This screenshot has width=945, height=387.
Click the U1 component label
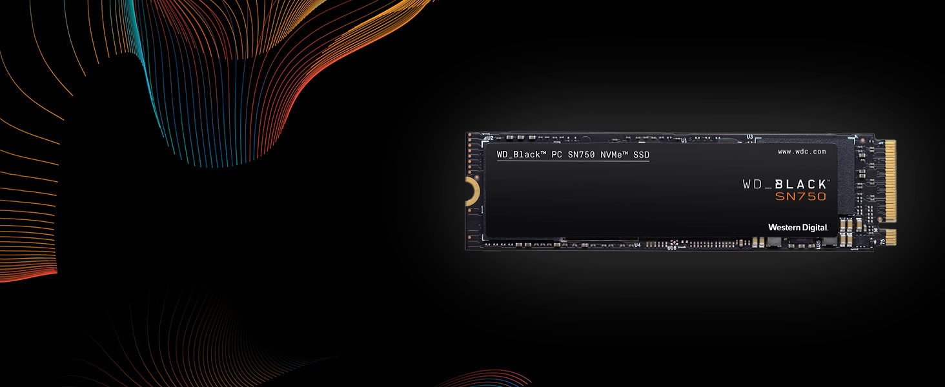684,139
